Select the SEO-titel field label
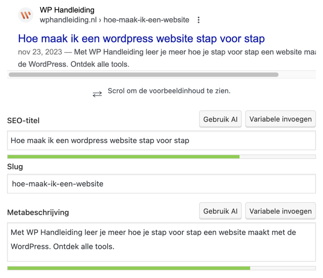The height and width of the screenshot is (278, 323). coord(23,120)
